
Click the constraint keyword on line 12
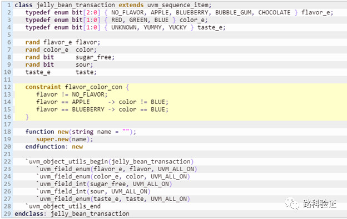[43, 87]
